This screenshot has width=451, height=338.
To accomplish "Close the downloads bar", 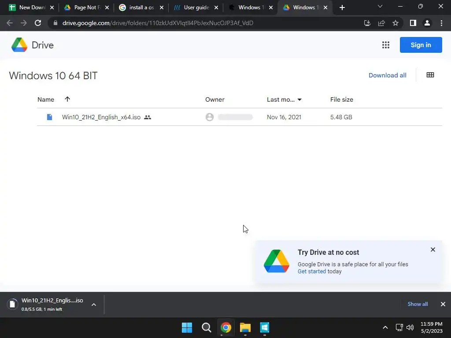I will pos(443,304).
